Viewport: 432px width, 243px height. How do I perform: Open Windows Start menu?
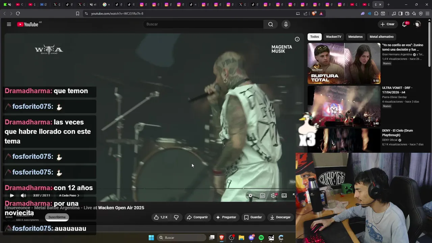click(151, 238)
